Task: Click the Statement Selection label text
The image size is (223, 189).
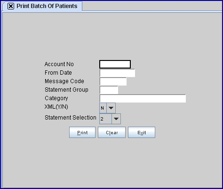Action: coord(71,118)
